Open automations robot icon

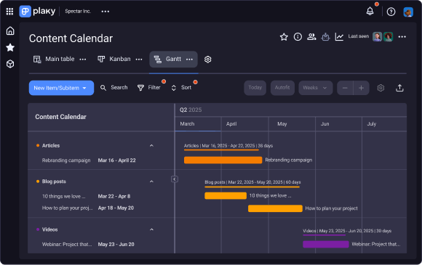coord(325,37)
